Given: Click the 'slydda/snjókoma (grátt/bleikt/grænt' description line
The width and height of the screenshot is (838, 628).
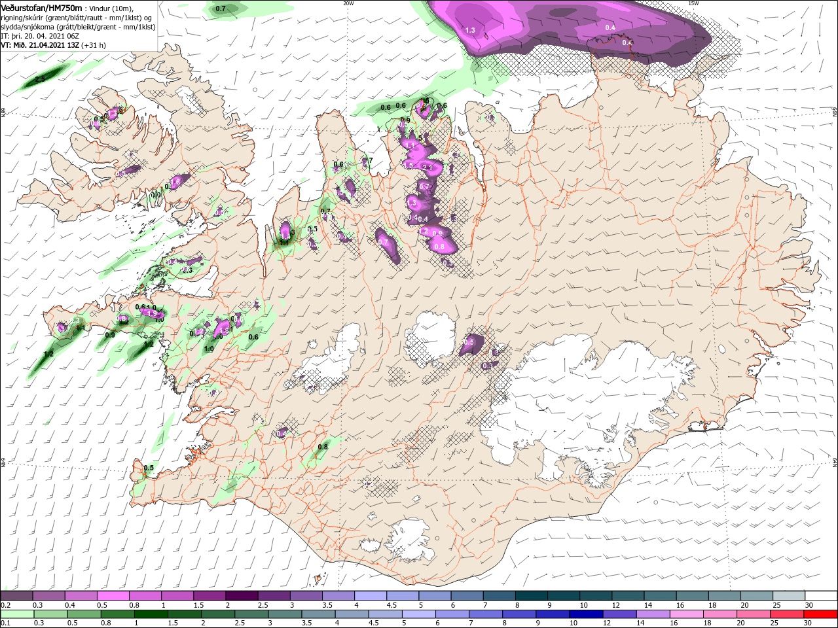Looking at the screenshot, I should 77,27.
